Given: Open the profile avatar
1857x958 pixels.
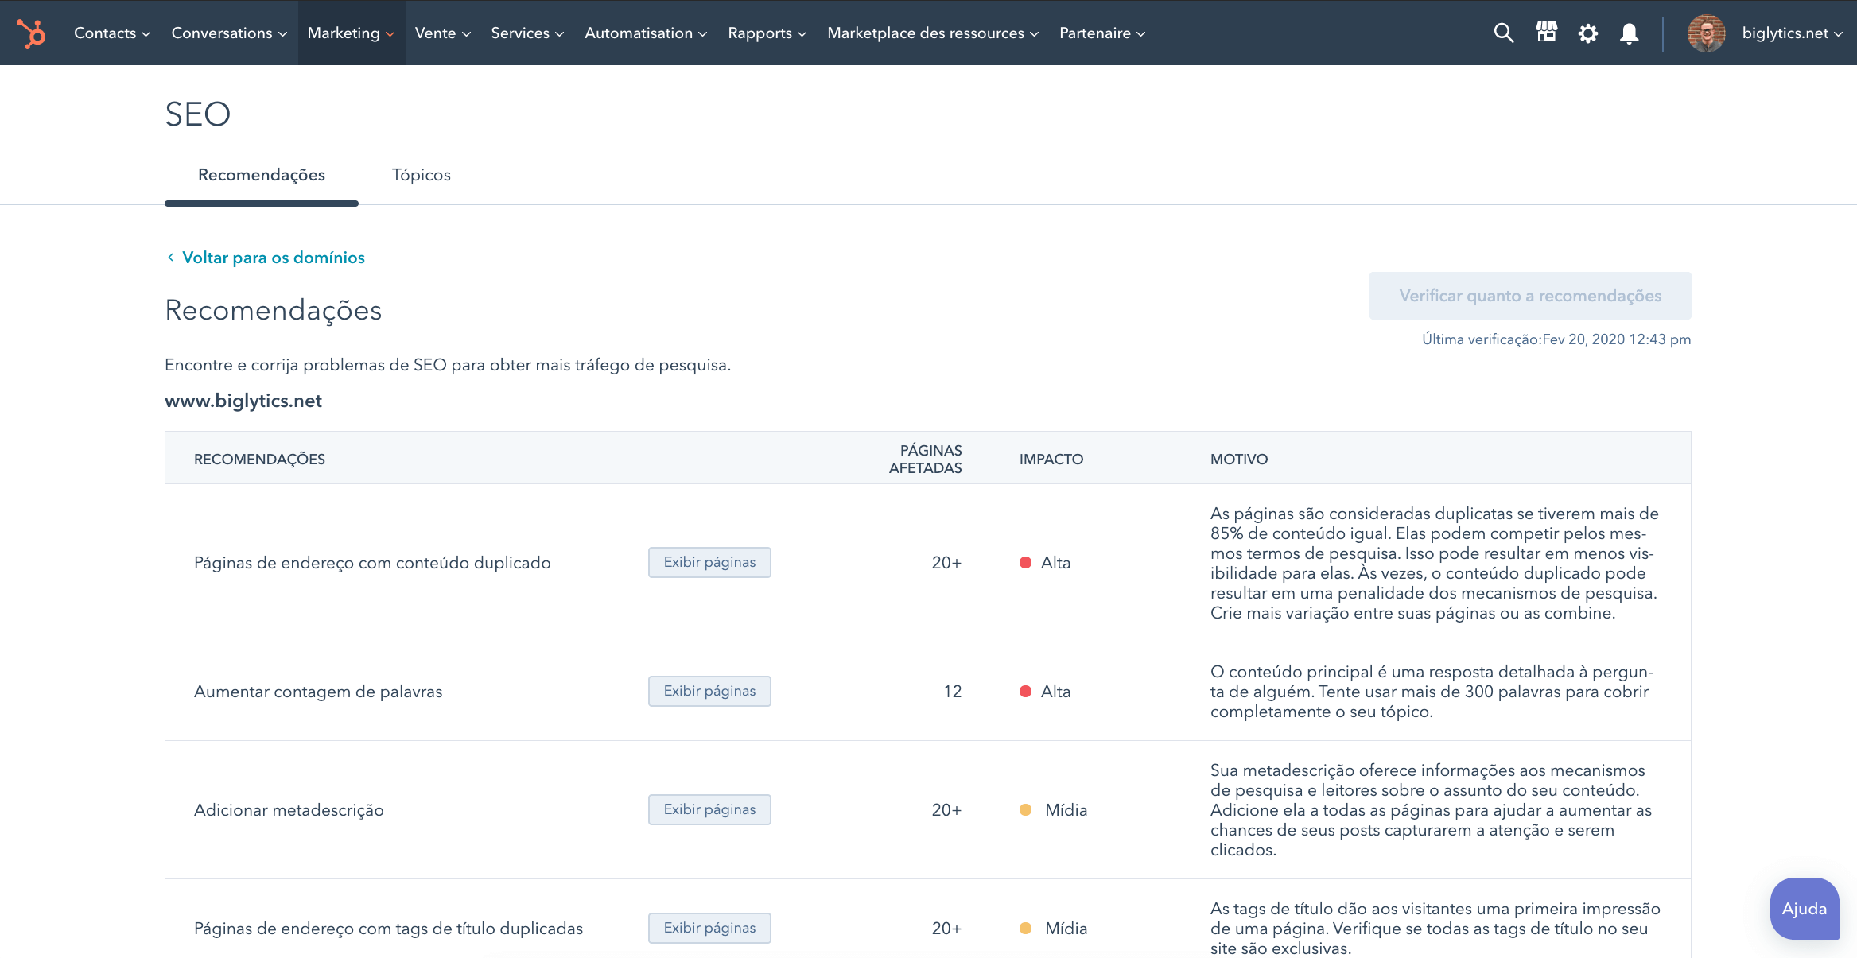Looking at the screenshot, I should click(1705, 33).
